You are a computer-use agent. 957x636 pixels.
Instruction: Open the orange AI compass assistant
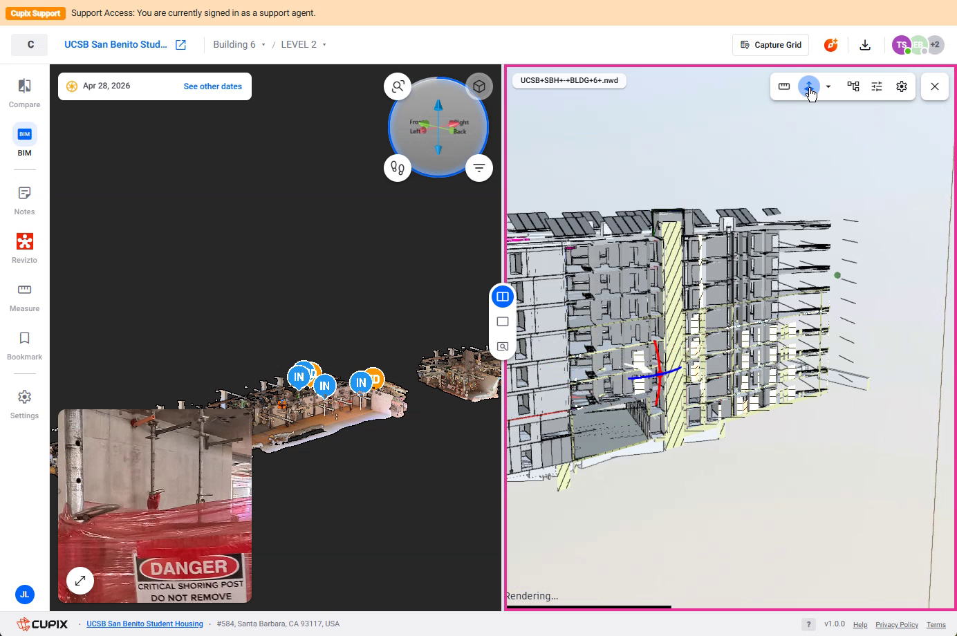tap(830, 45)
